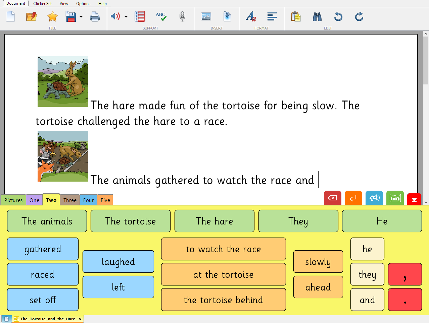Image resolution: width=429 pixels, height=323 pixels.
Task: Click the microphone voice recording icon
Action: click(x=182, y=16)
